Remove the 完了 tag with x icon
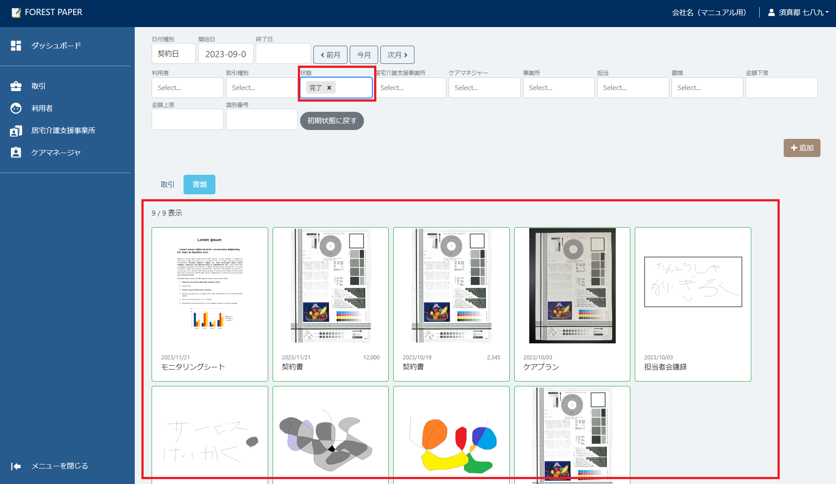This screenshot has height=484, width=836. pyautogui.click(x=329, y=88)
